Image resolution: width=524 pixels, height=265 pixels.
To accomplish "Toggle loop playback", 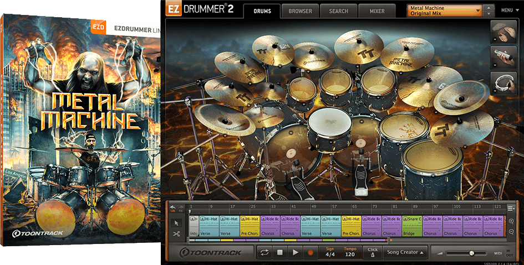I will [x=264, y=253].
